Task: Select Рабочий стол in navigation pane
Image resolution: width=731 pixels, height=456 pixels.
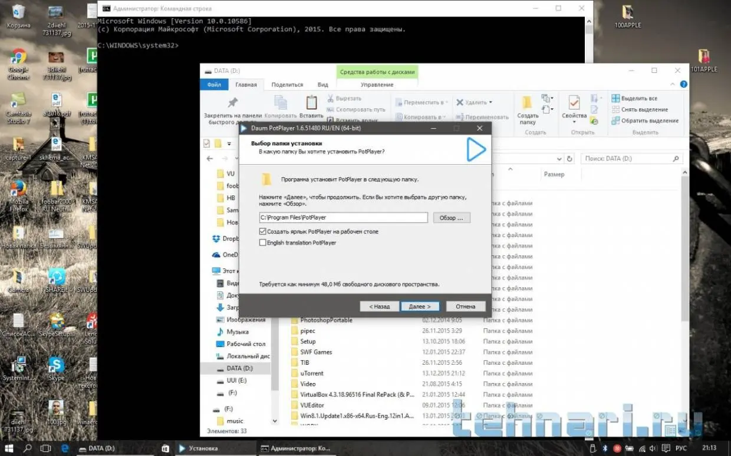Action: [x=240, y=344]
